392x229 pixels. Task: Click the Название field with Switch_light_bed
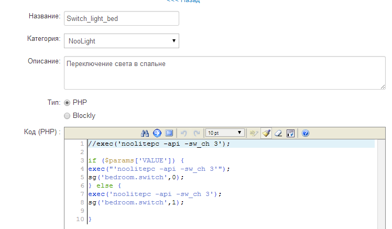(x=122, y=18)
